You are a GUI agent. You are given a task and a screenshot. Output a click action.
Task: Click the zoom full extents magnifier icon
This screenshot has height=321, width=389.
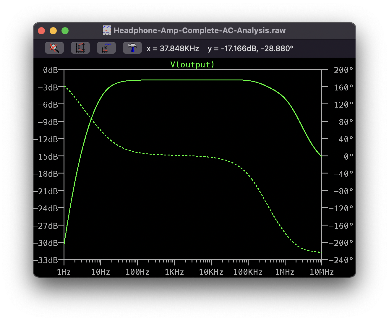(x=54, y=48)
